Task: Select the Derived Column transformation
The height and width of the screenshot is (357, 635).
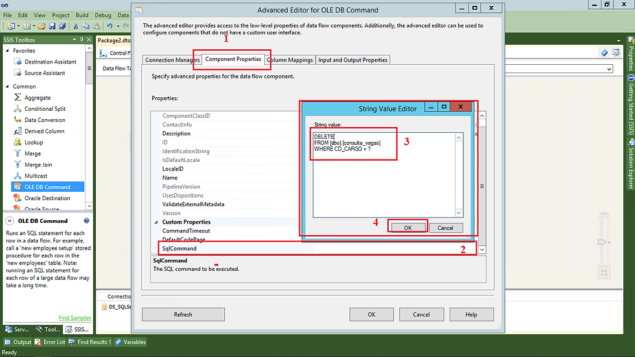Action: 44,131
